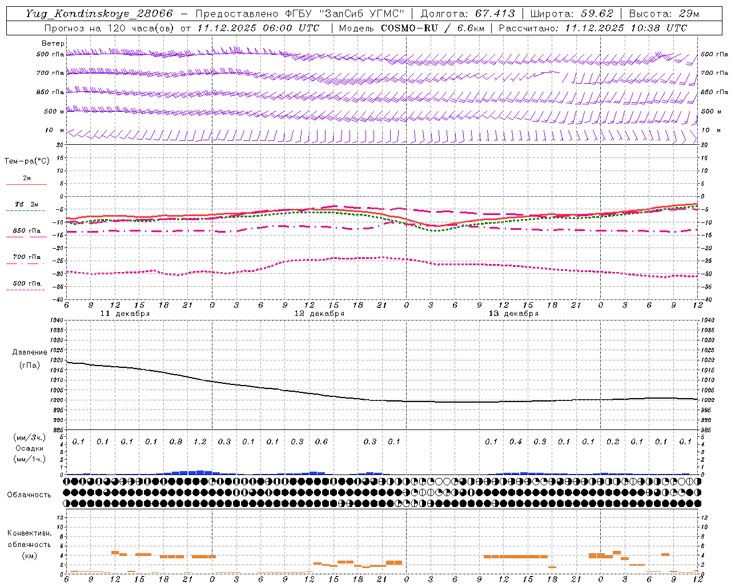Click the 1.2 precipitation value
731x584 pixels.
click(x=200, y=442)
